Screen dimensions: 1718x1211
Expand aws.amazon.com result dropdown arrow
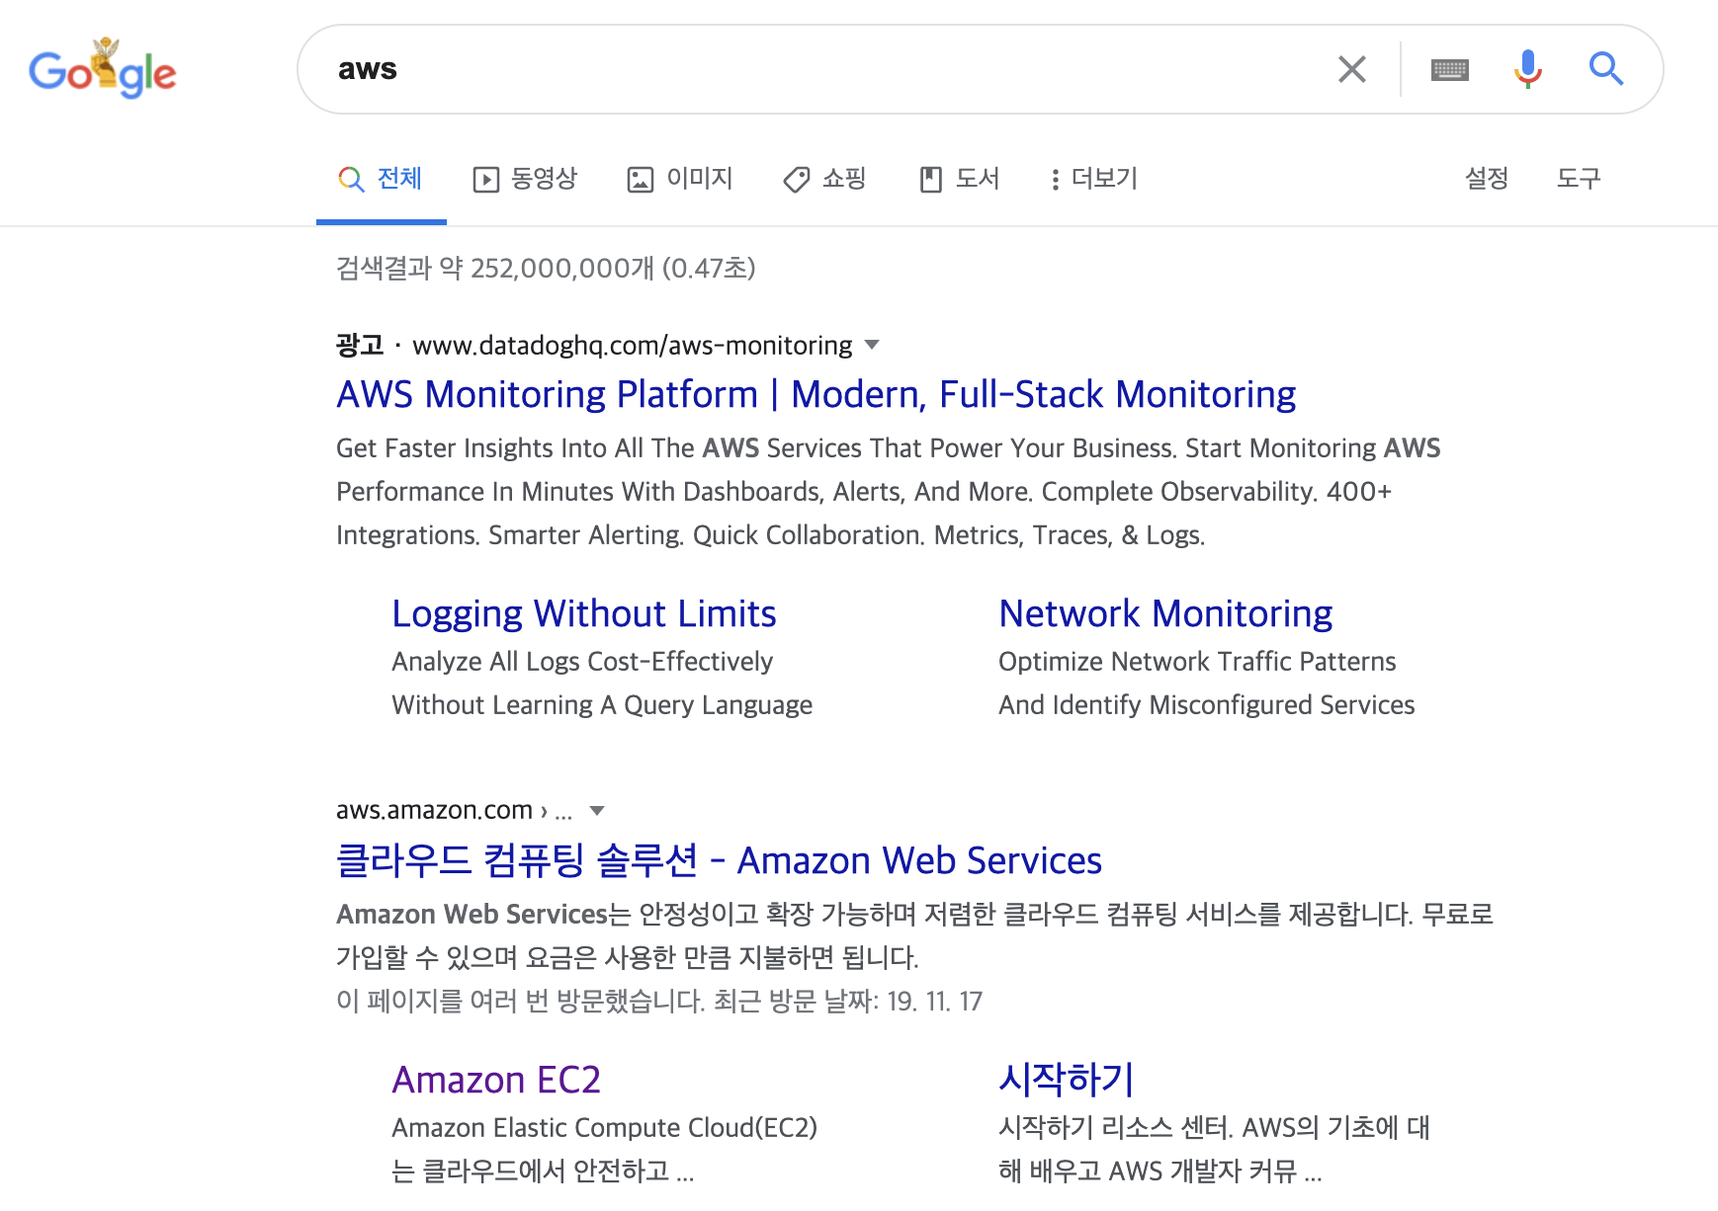click(x=597, y=811)
